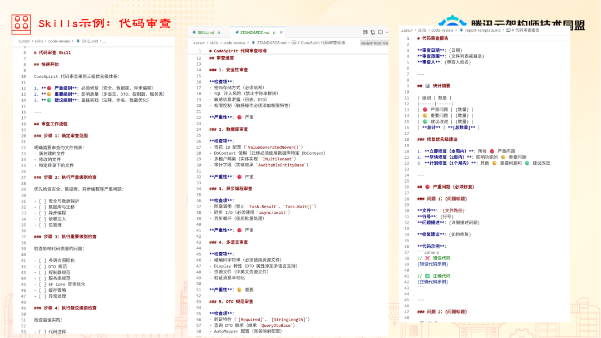Click the green check icon beside 正确代码
This screenshot has width=601, height=338.
(427, 276)
